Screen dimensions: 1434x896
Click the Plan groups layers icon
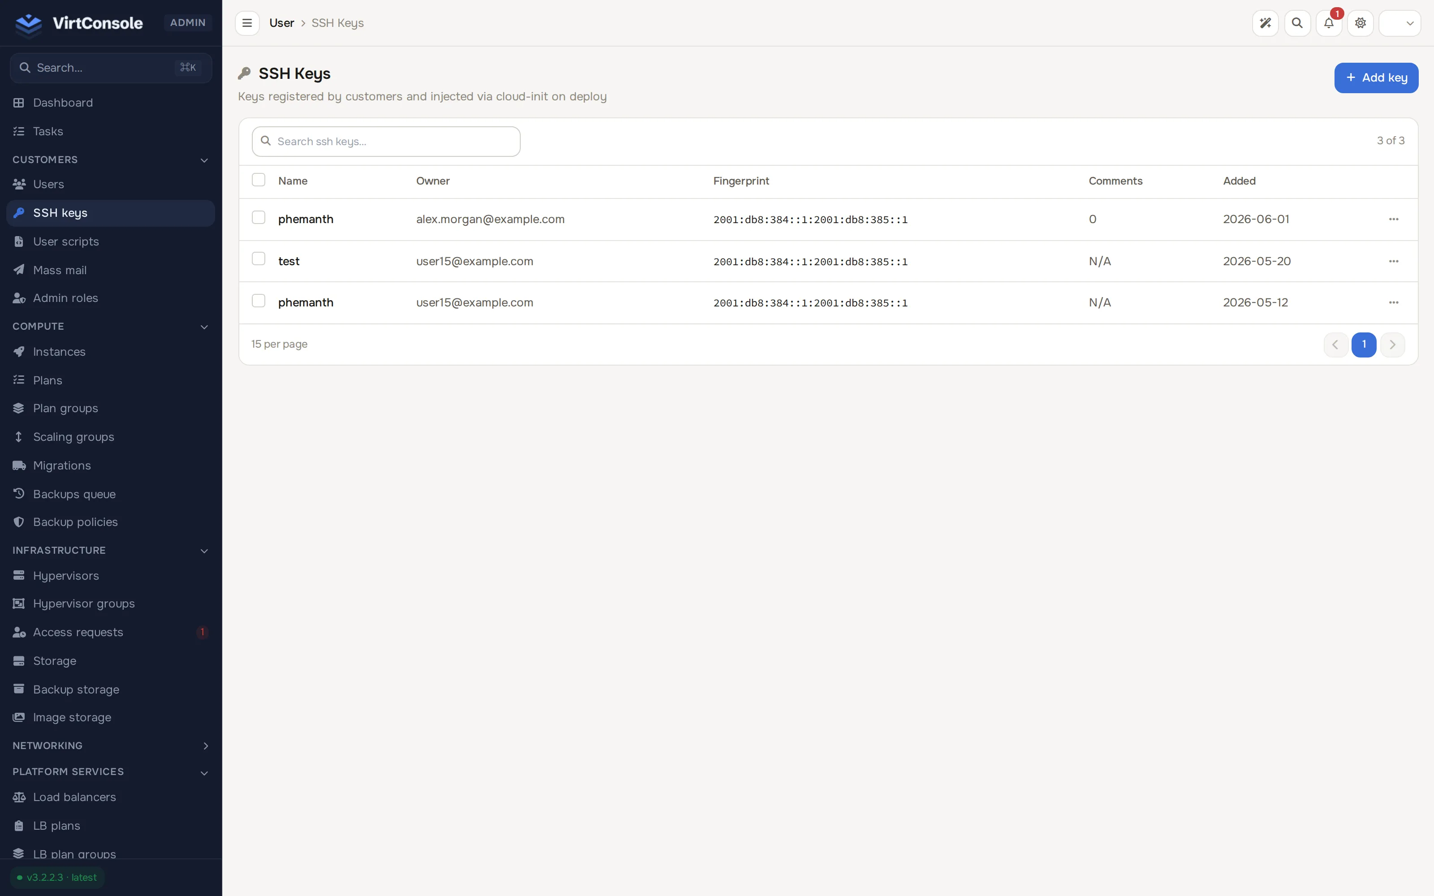click(19, 408)
